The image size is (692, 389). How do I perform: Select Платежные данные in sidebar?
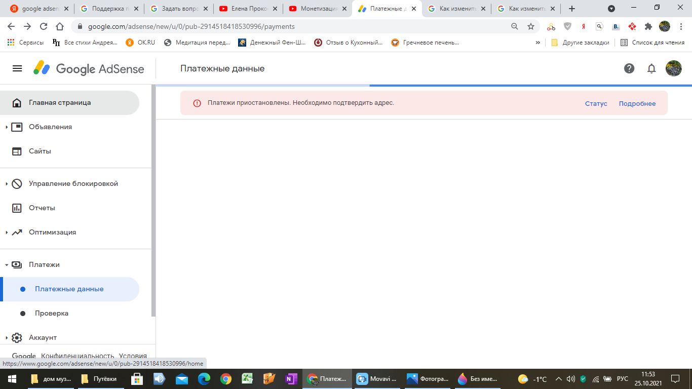(69, 289)
